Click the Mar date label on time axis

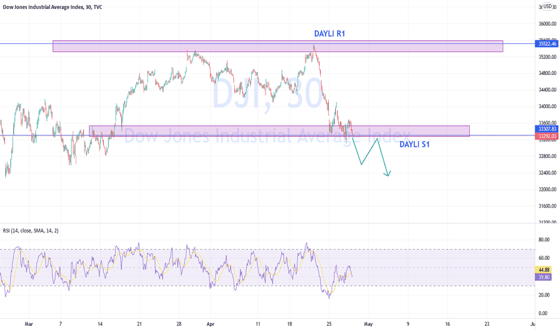coord(29,324)
